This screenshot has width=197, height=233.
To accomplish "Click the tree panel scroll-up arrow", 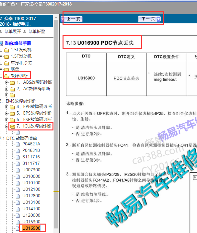I will 56,18.
